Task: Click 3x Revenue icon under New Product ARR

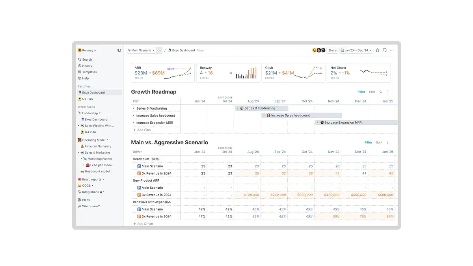Action: (x=139, y=195)
